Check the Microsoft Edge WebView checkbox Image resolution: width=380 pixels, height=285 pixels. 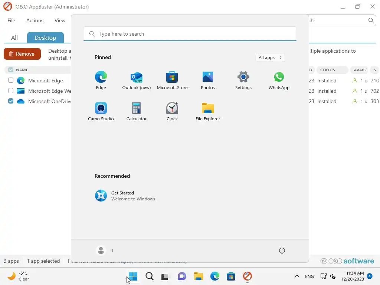tap(11, 91)
